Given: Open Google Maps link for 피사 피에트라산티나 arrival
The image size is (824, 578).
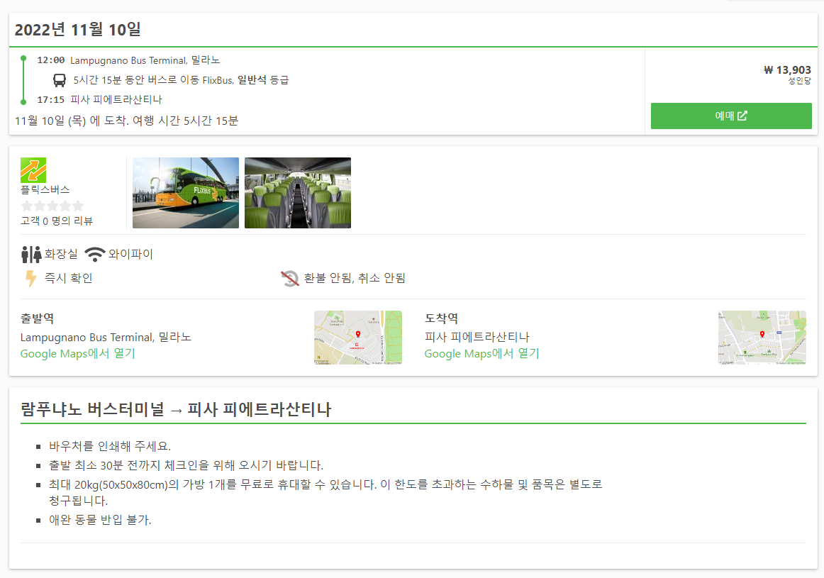Looking at the screenshot, I should click(x=482, y=354).
